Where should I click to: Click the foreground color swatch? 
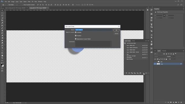click(x=2, y=65)
